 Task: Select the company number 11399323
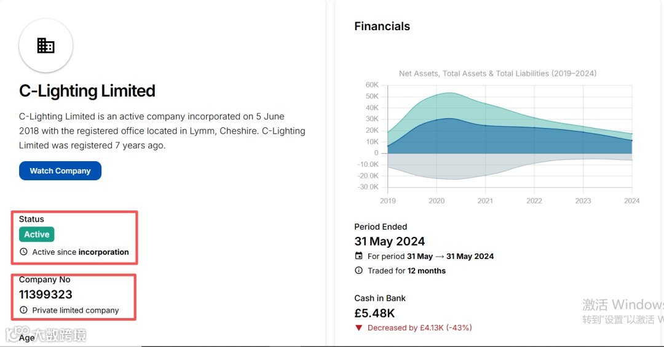[45, 295]
